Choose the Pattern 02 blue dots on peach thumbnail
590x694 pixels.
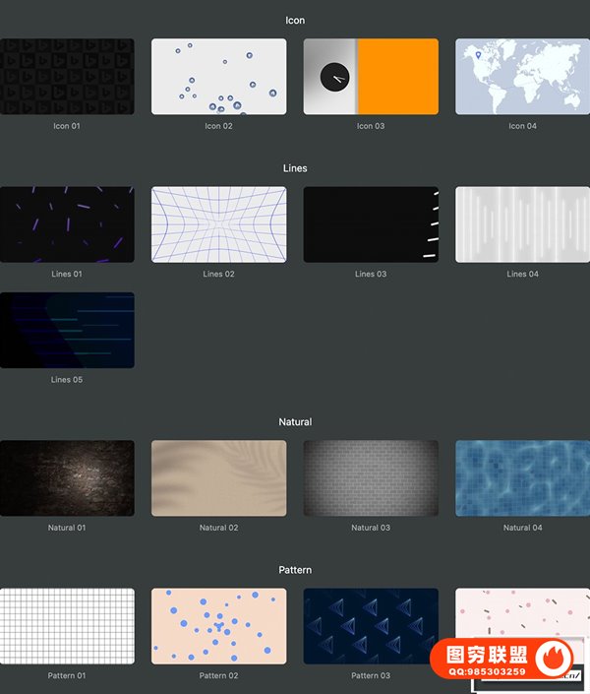218,626
